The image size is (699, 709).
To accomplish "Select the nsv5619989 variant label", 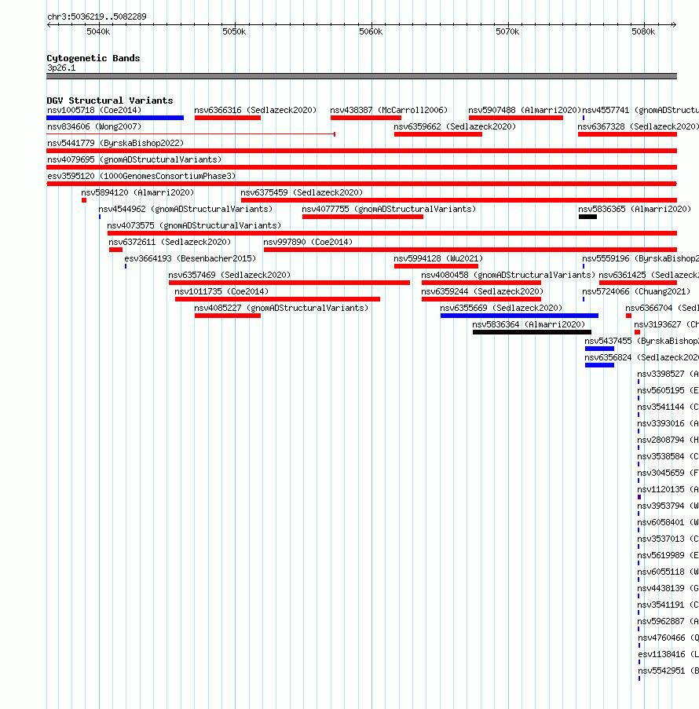I will (668, 556).
